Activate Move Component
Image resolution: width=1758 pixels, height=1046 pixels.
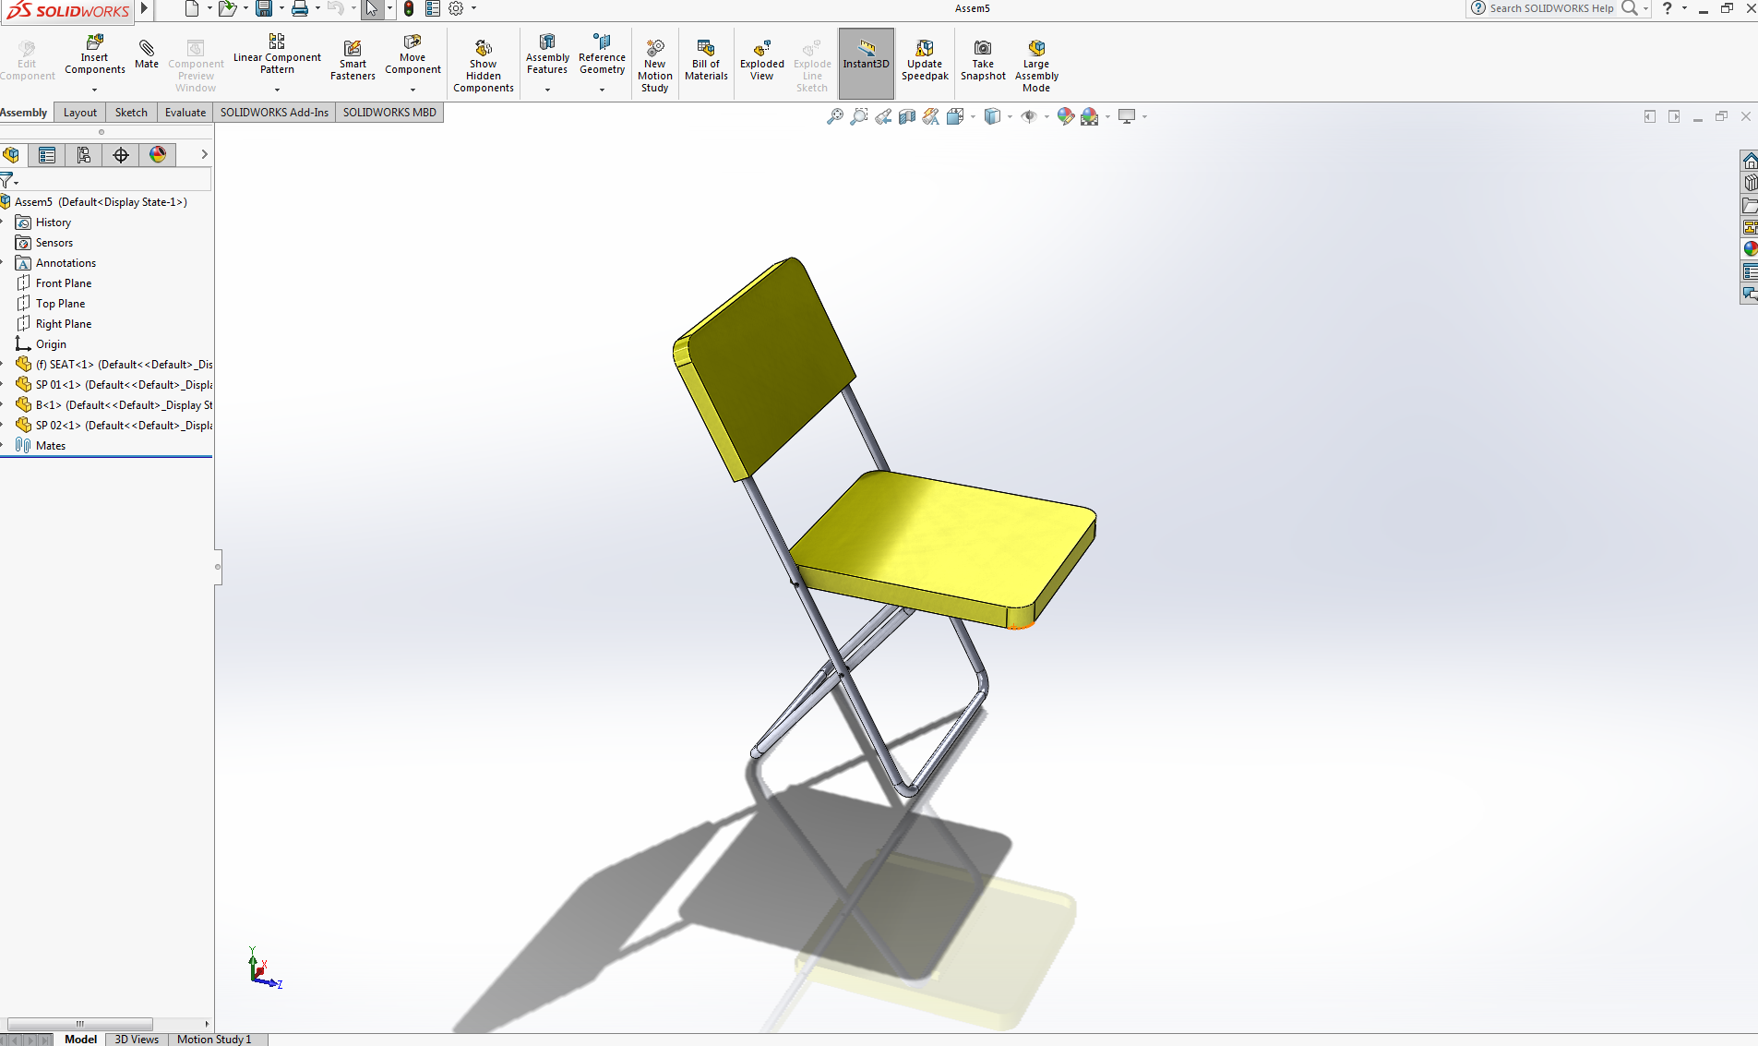[x=413, y=55]
